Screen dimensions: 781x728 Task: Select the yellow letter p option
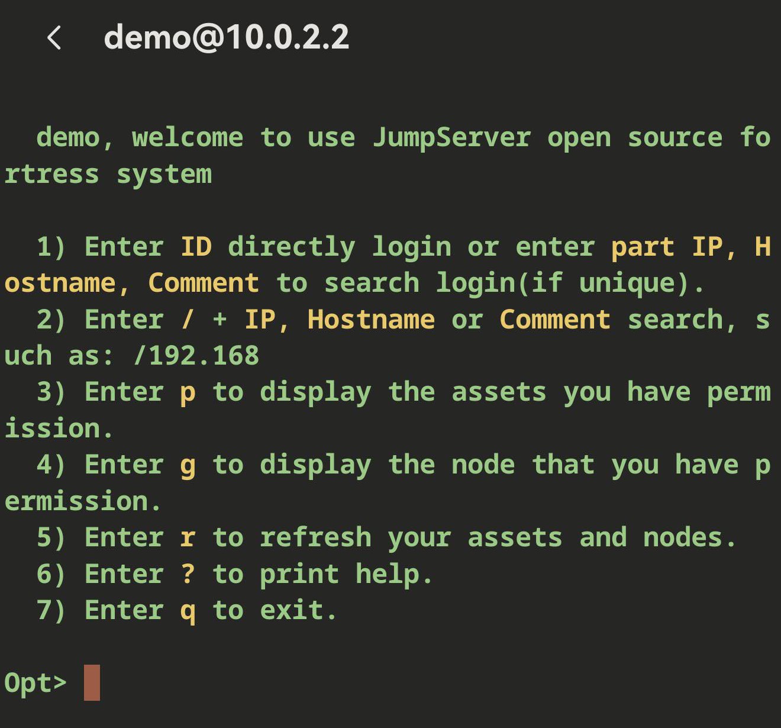(x=188, y=394)
